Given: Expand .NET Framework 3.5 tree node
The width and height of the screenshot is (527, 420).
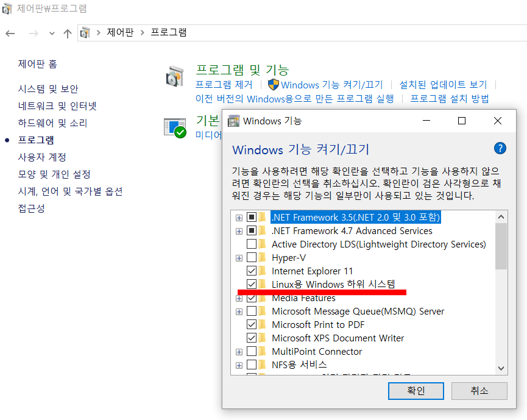Looking at the screenshot, I should 239,218.
